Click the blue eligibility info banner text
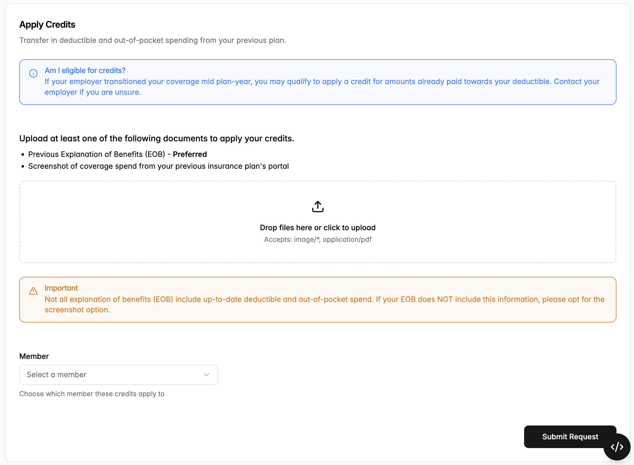Viewport: 634px width, 465px height. pyautogui.click(x=322, y=87)
